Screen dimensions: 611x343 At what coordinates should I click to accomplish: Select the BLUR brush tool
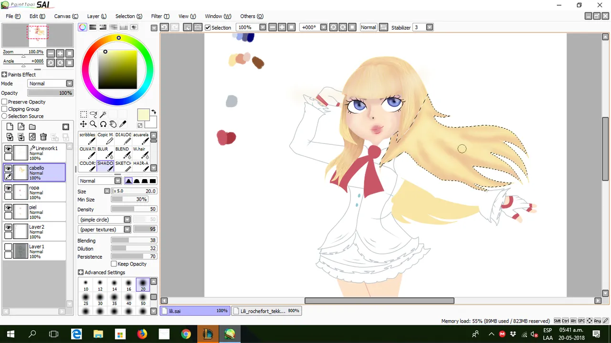coord(104,152)
